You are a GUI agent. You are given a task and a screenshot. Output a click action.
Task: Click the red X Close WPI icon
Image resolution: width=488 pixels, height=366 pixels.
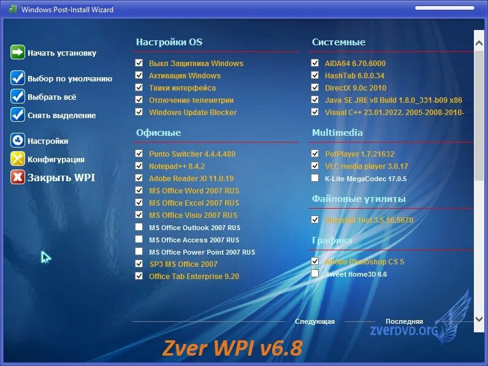(17, 177)
